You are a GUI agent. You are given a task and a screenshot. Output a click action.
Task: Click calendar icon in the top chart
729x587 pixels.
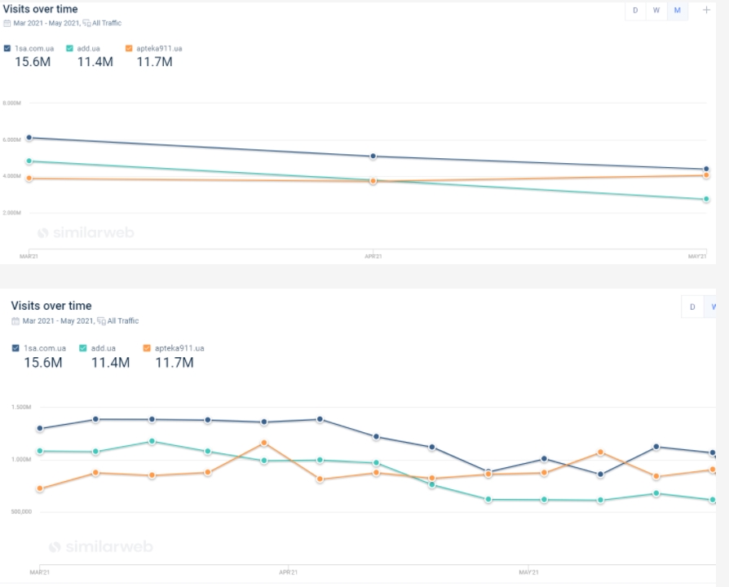pyautogui.click(x=7, y=24)
